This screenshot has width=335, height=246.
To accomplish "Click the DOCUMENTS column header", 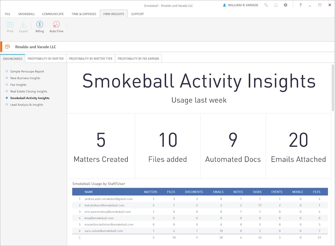I will pyautogui.click(x=194, y=192).
